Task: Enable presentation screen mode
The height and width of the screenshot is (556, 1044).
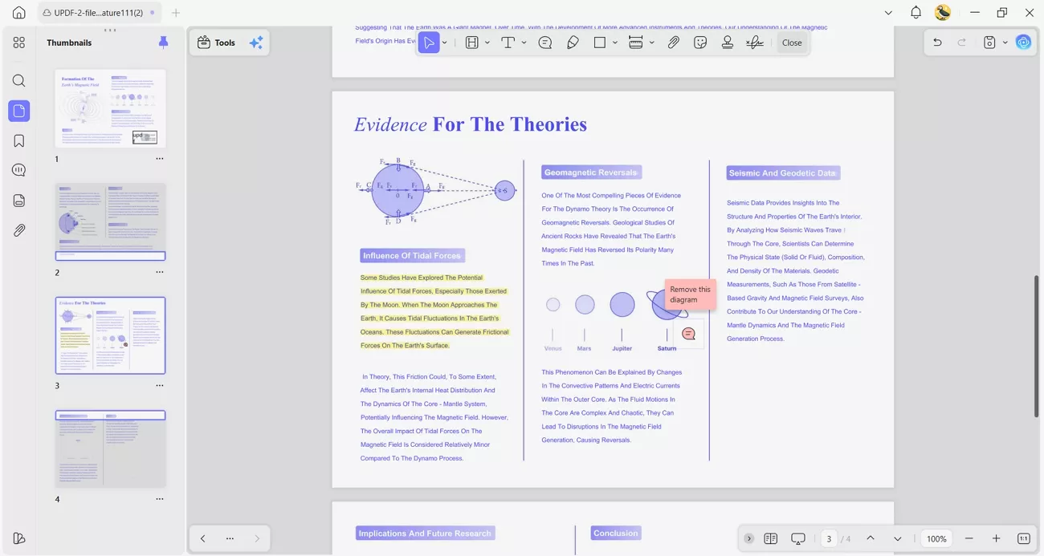Action: click(x=797, y=538)
